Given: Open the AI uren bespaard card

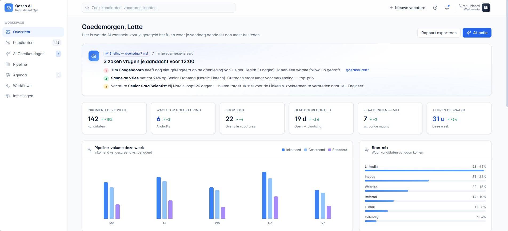Looking at the screenshot, I should tap(459, 118).
